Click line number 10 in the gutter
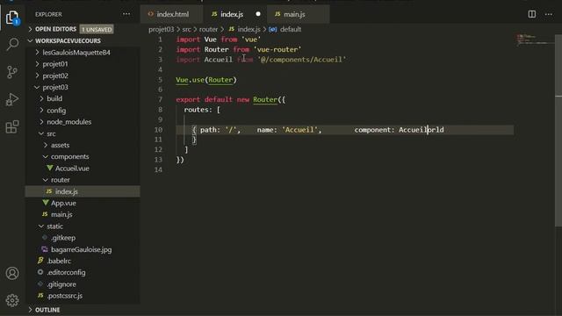The width and height of the screenshot is (562, 316). pos(158,130)
